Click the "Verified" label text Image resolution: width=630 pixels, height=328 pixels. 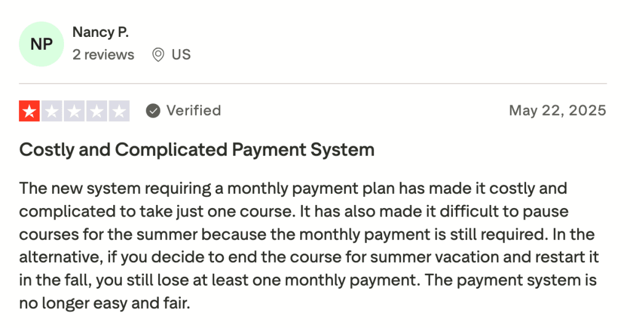point(193,111)
